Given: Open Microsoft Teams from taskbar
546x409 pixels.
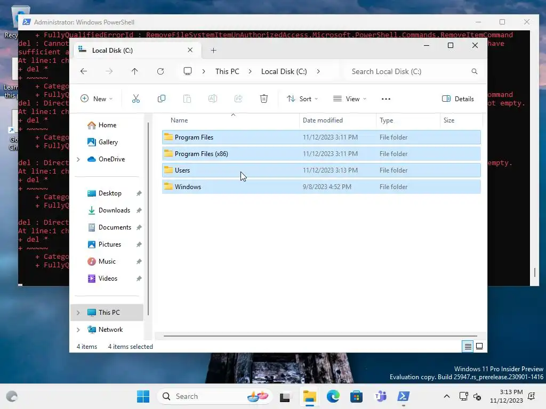Looking at the screenshot, I should pos(380,396).
